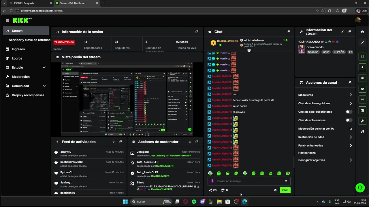Open the green headset support button
This screenshot has width=369, height=207.
(x=360, y=188)
